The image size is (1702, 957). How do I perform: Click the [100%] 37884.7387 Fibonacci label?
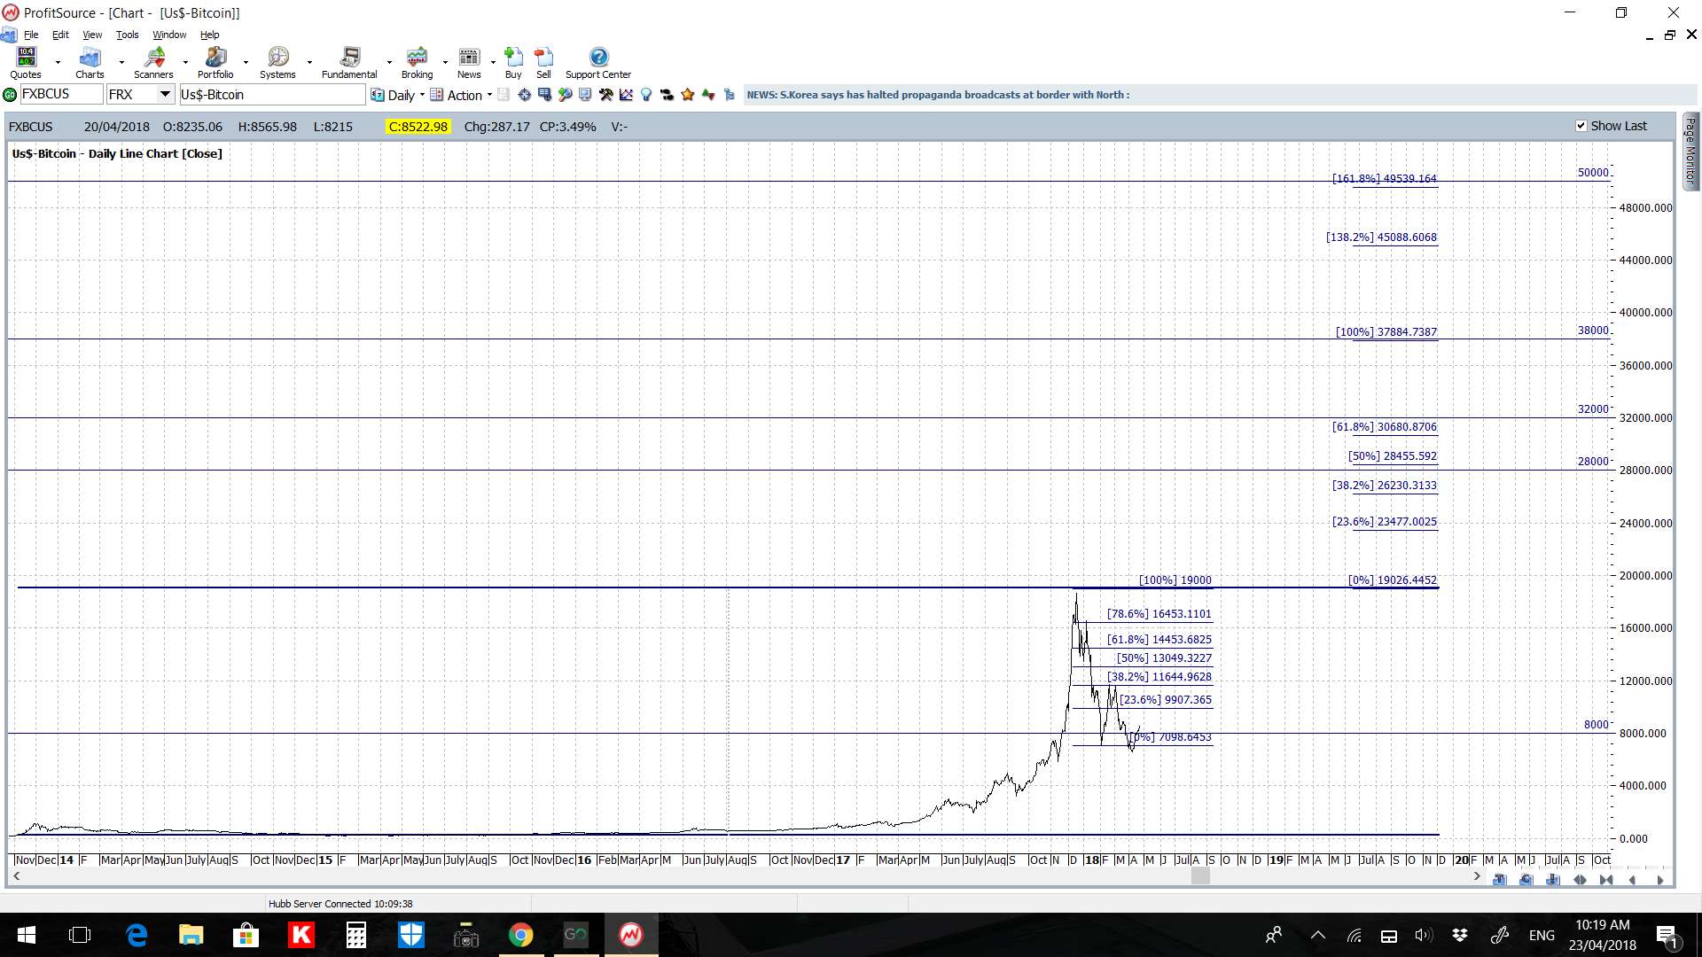coord(1386,331)
